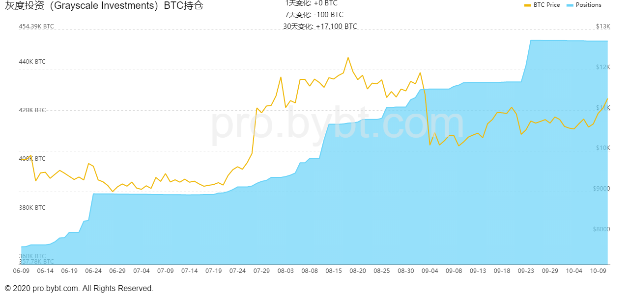Click the 07-29 date on the x-axis

pyautogui.click(x=262, y=271)
